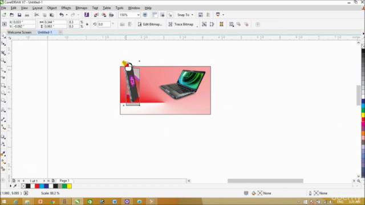
Task: Open the Effects menu
Action: (x=66, y=8)
